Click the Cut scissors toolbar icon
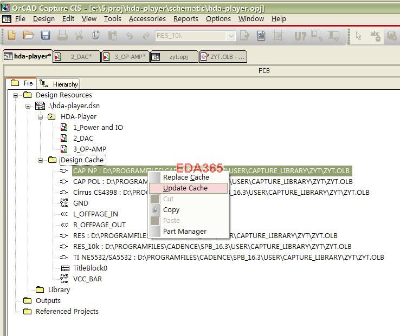The image size is (400, 336). [79, 35]
